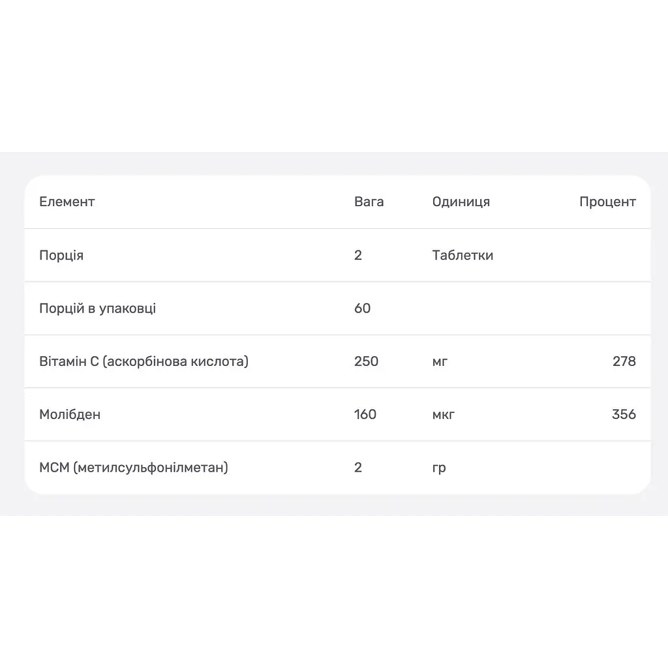The width and height of the screenshot is (668, 668).
Task: Click the 250 weight value
Action: pyautogui.click(x=367, y=361)
